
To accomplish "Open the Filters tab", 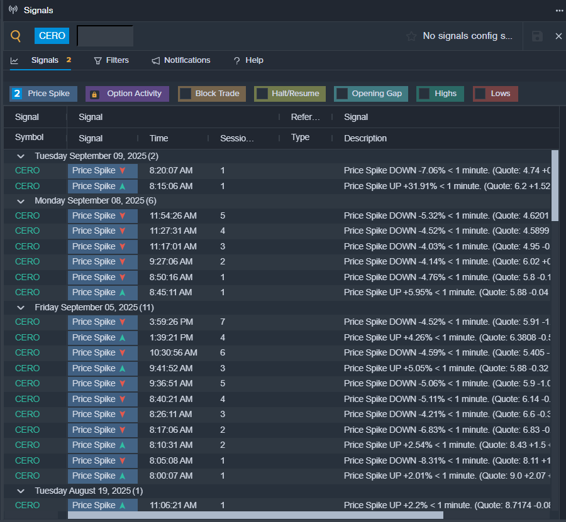I will coord(111,60).
